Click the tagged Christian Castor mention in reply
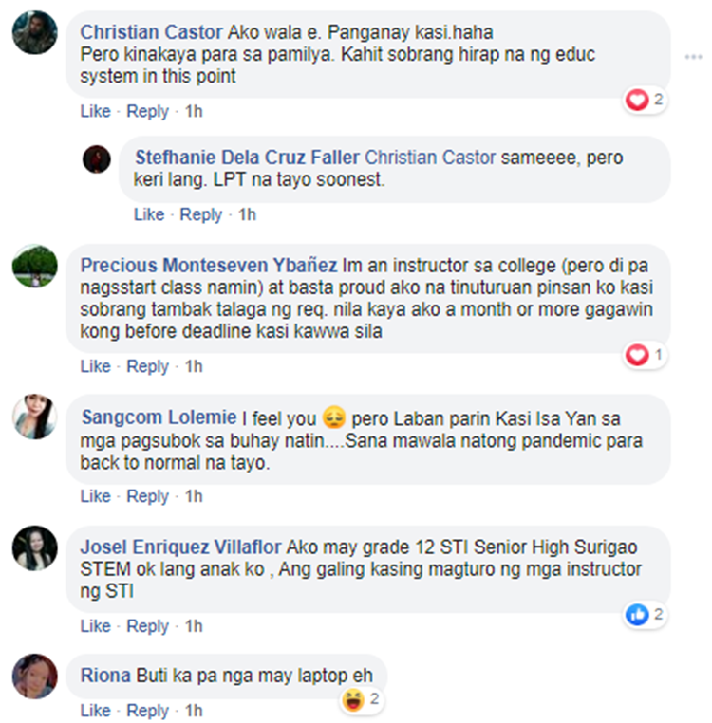This screenshot has width=712, height=723. pyautogui.click(x=430, y=158)
